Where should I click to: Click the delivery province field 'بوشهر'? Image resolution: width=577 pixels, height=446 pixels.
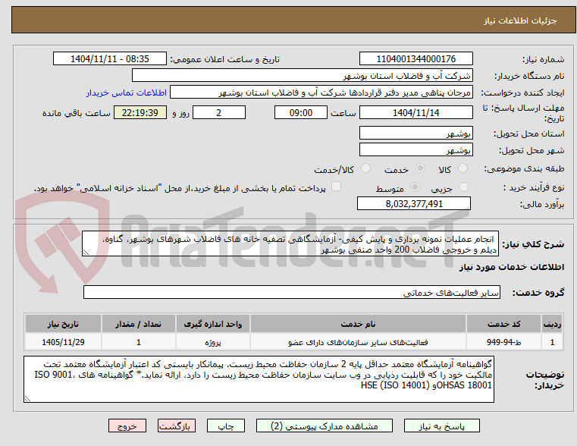(x=416, y=133)
